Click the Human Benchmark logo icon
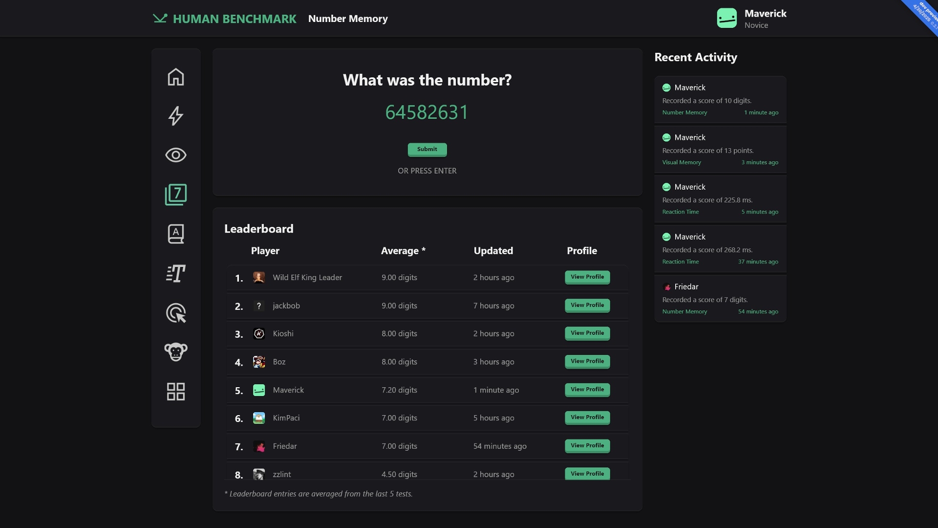The height and width of the screenshot is (528, 938). point(160,19)
